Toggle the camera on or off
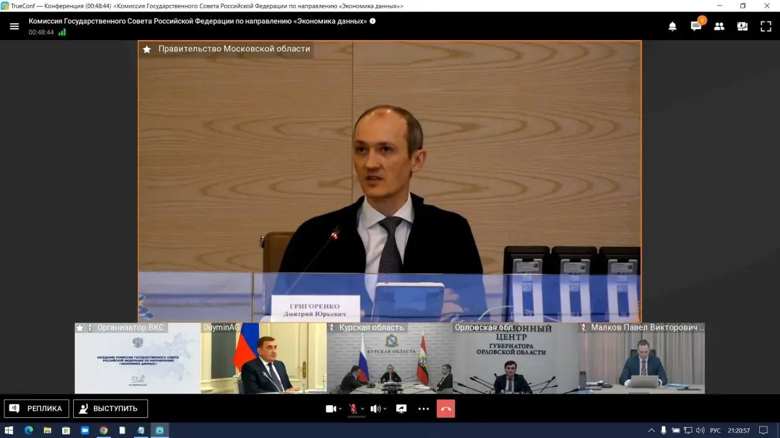This screenshot has width=780, height=438. point(330,409)
